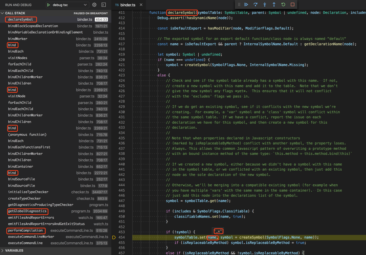
Task: Restart the debug session
Action: (283, 4)
